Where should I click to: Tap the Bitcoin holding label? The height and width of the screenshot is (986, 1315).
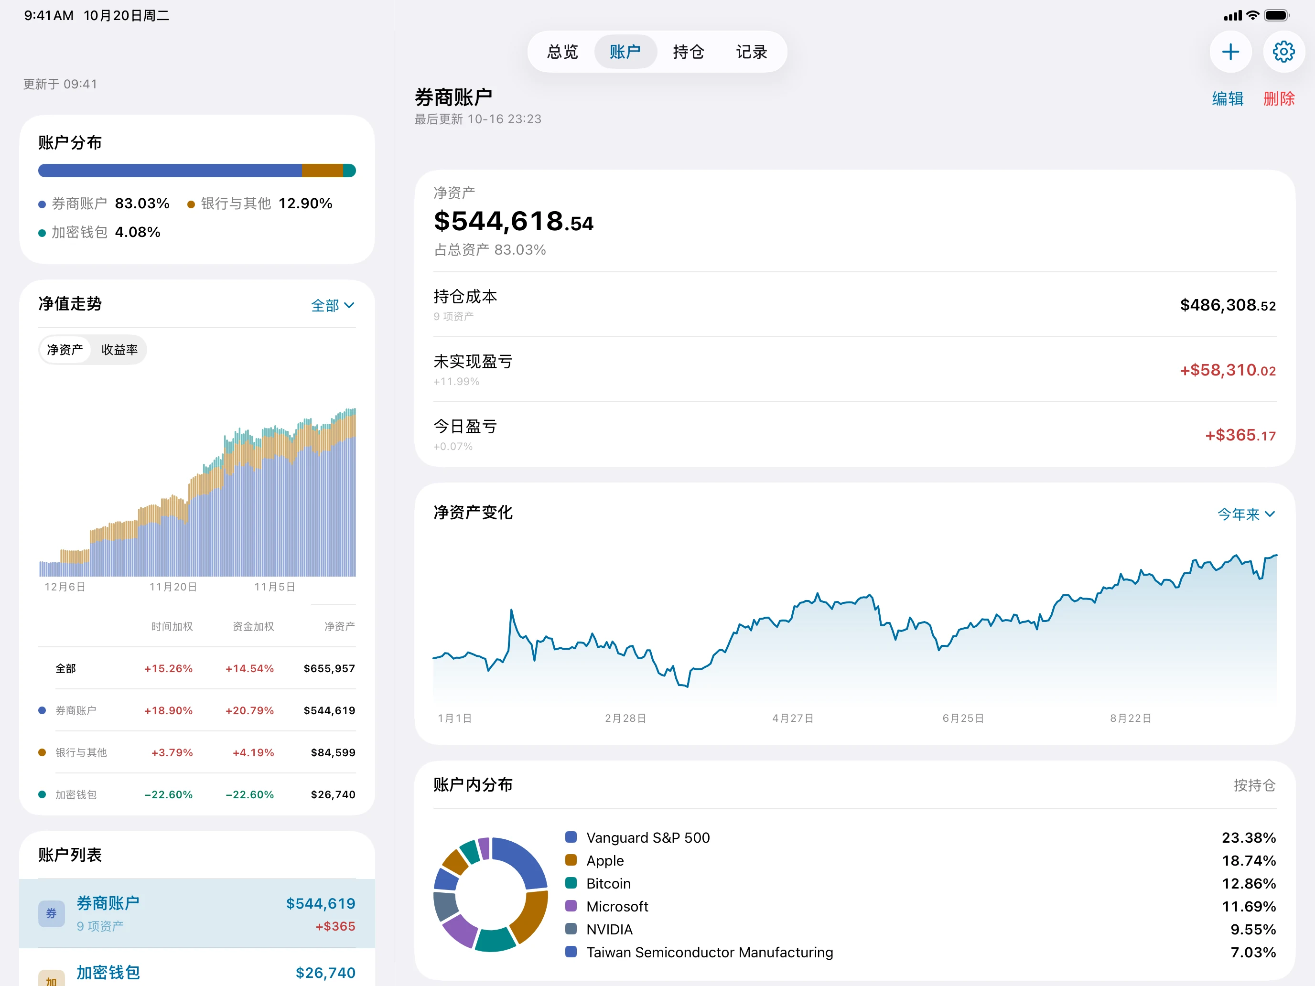(x=608, y=883)
